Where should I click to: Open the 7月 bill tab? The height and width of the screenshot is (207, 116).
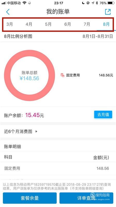point(87,24)
